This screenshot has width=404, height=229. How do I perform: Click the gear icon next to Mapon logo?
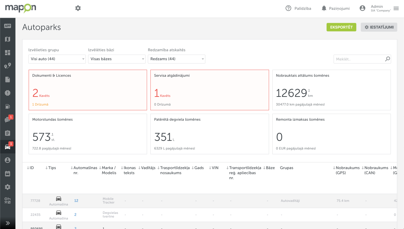click(x=78, y=8)
